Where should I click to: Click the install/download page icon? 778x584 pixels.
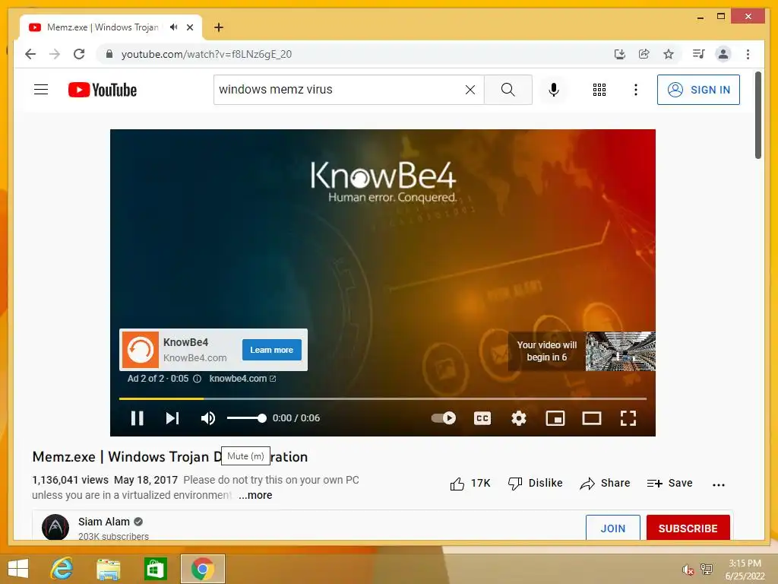tap(619, 54)
